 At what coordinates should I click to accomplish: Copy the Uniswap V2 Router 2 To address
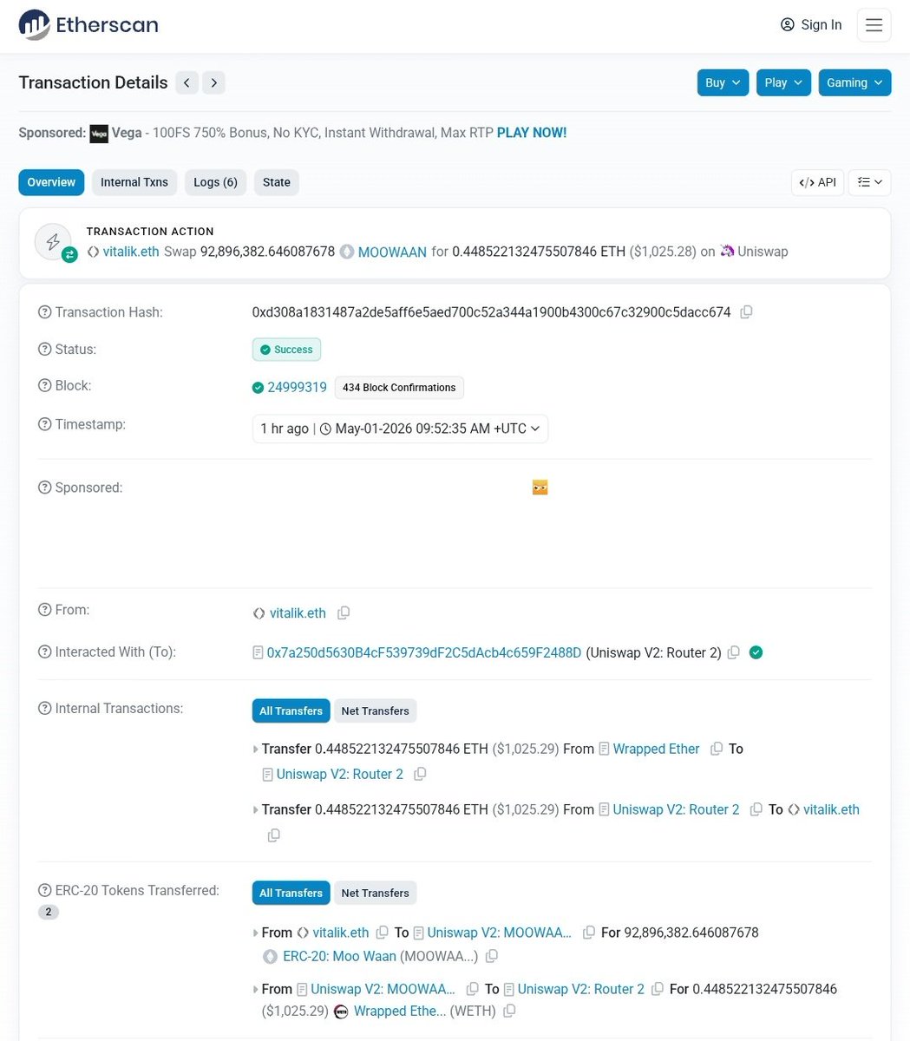(x=734, y=652)
